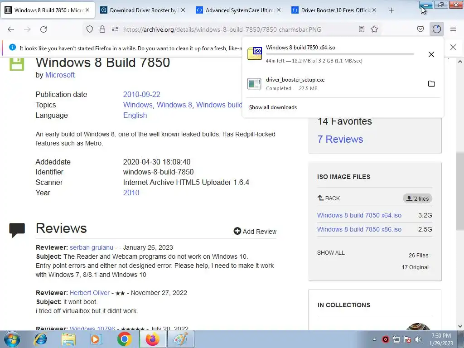Image resolution: width=464 pixels, height=348 pixels.
Task: Close the Download Driver Booster tab
Action: pos(183,10)
